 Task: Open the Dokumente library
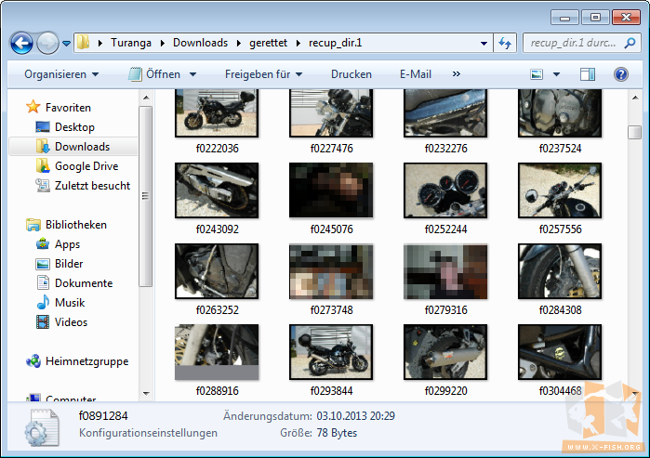tap(74, 283)
